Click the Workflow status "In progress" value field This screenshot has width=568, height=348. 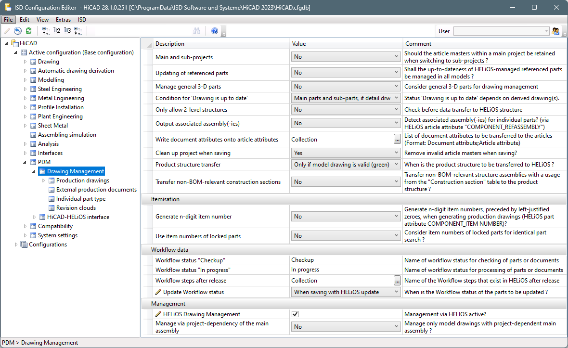click(x=346, y=270)
